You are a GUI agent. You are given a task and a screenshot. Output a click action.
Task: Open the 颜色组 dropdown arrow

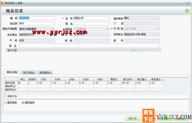pyautogui.click(x=108, y=29)
